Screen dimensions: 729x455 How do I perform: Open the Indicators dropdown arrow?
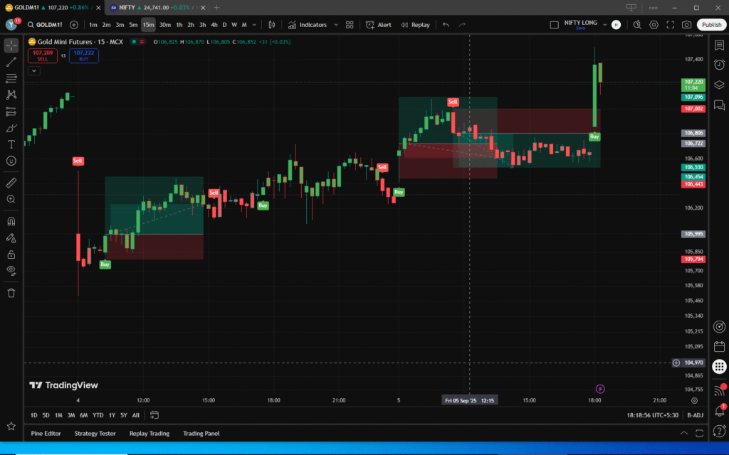click(336, 25)
